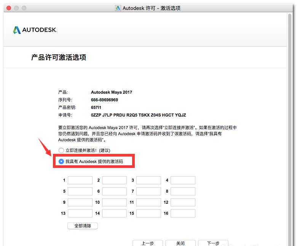Click activation code field 15

[x=148, y=213]
